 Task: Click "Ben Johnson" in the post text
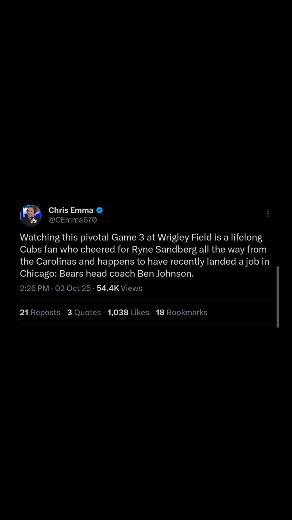[x=165, y=274]
